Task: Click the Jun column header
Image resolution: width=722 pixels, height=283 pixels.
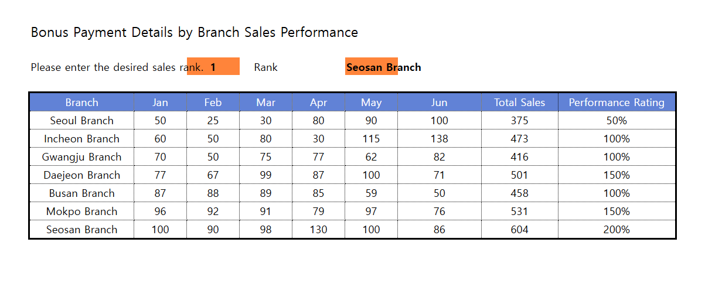Action: [440, 103]
